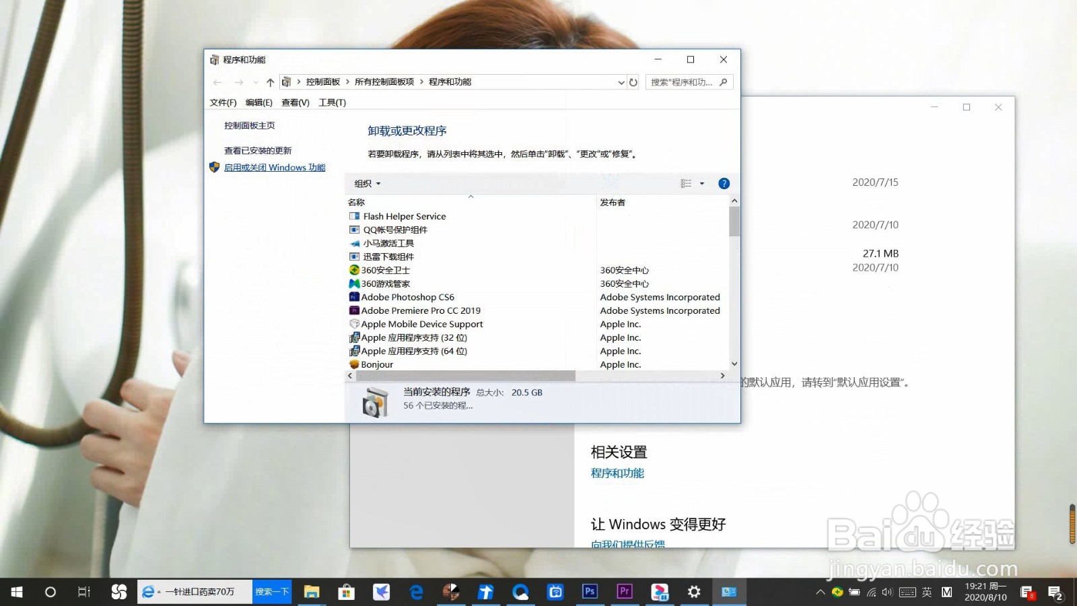Open the 文件(F) menu
This screenshot has width=1077, height=606.
[223, 102]
